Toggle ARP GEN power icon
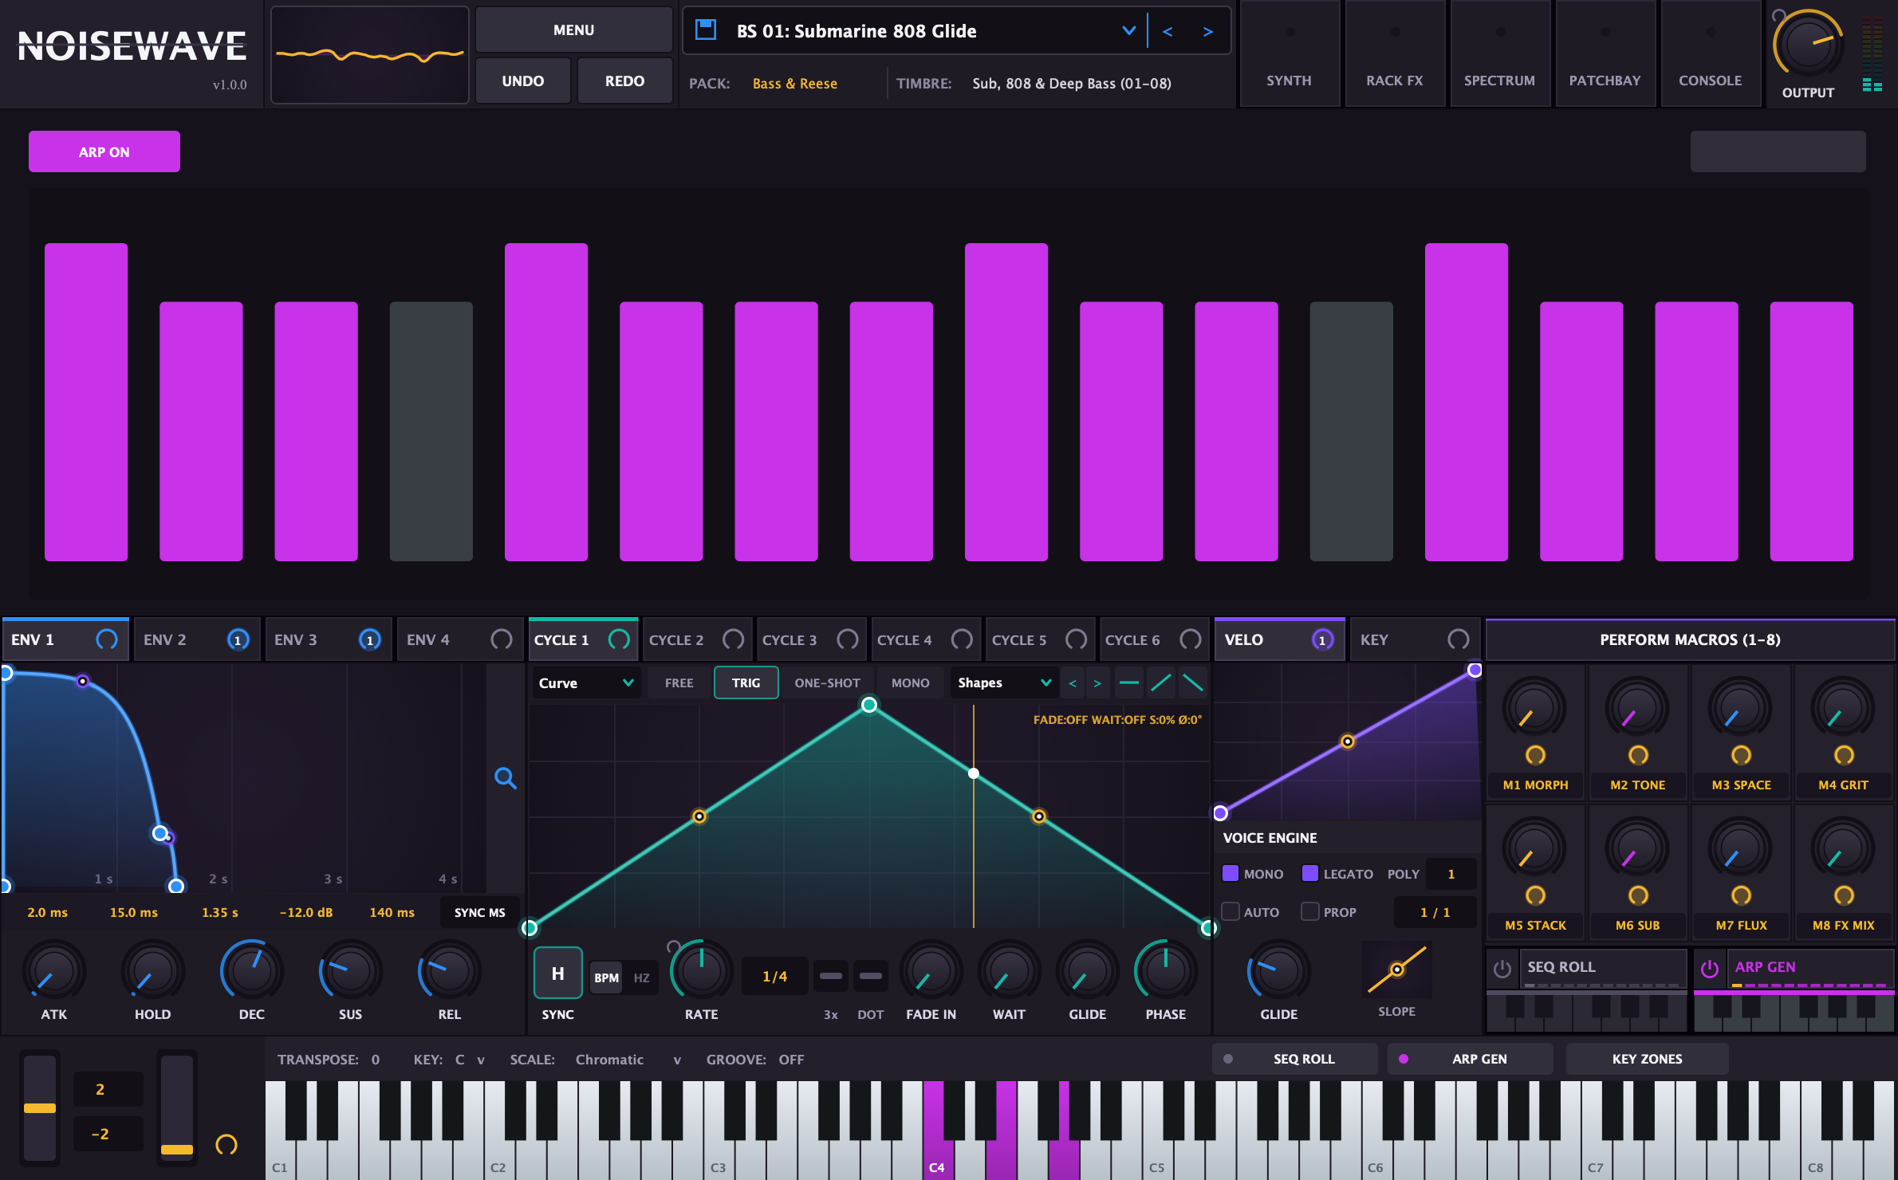This screenshot has width=1898, height=1180. (1710, 968)
